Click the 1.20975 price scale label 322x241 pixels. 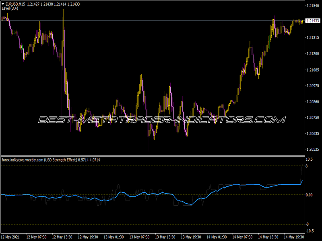click(313, 86)
